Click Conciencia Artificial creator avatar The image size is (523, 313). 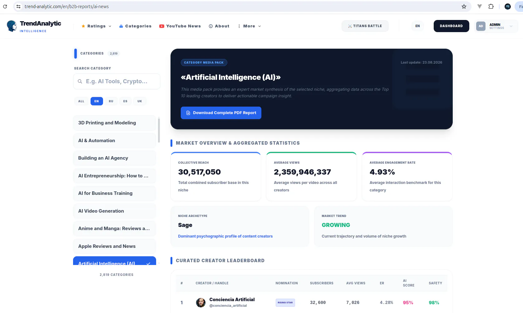201,302
